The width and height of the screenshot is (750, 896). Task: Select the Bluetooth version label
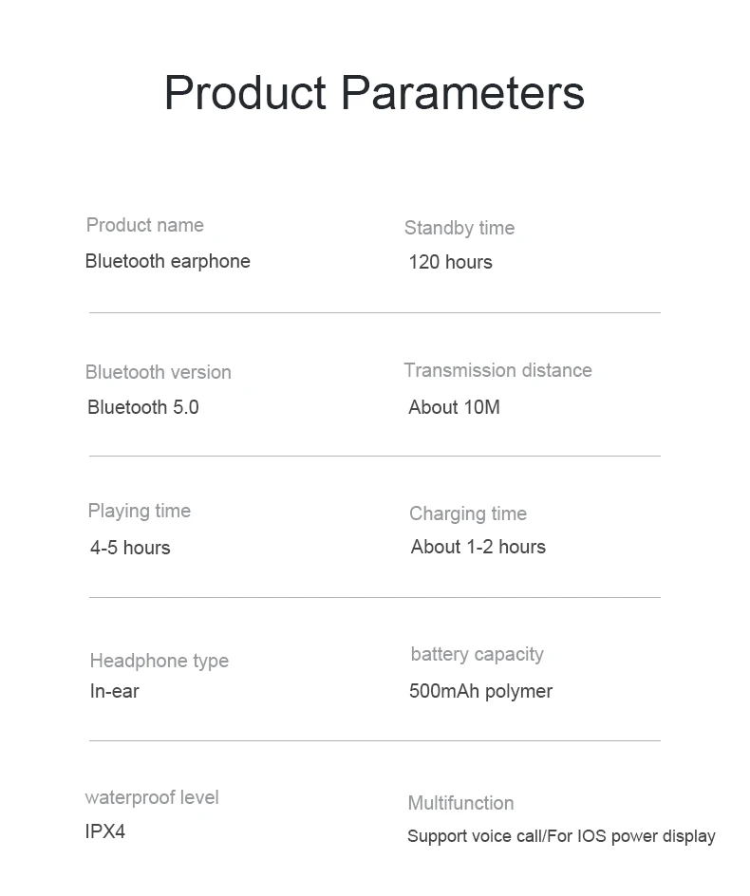click(x=158, y=372)
